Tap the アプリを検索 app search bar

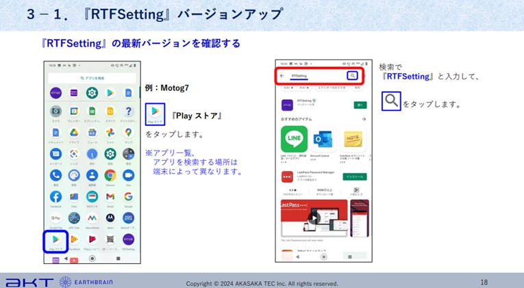coord(92,78)
